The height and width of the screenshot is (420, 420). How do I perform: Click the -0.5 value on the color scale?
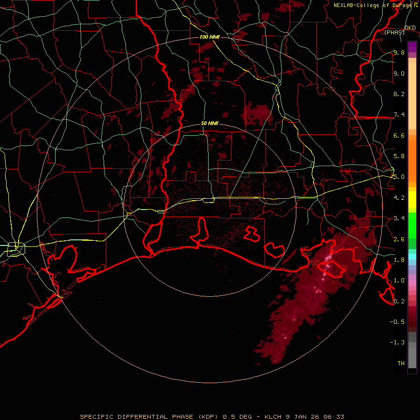tap(397, 322)
